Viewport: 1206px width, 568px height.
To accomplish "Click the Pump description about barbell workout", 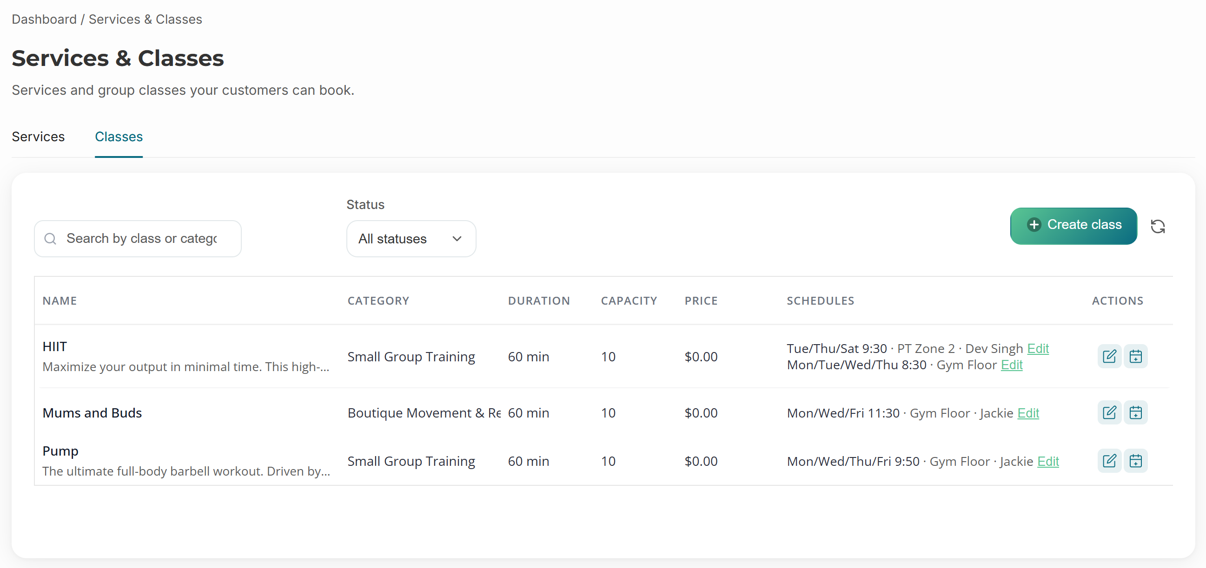I will tap(186, 471).
